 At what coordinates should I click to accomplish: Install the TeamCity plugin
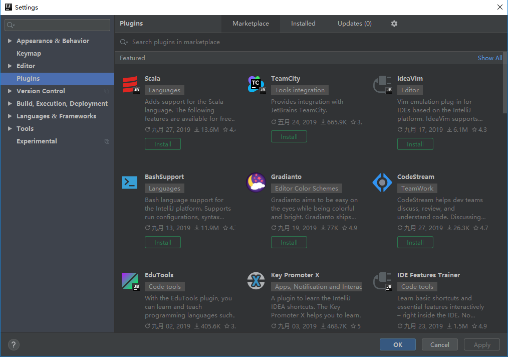coord(289,137)
